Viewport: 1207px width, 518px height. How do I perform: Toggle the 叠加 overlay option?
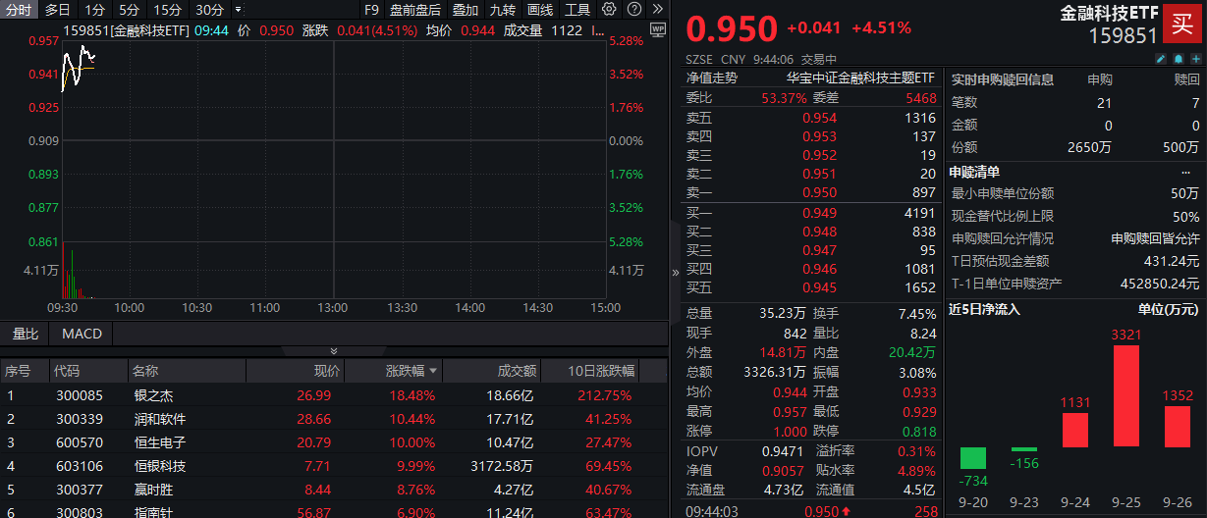466,10
